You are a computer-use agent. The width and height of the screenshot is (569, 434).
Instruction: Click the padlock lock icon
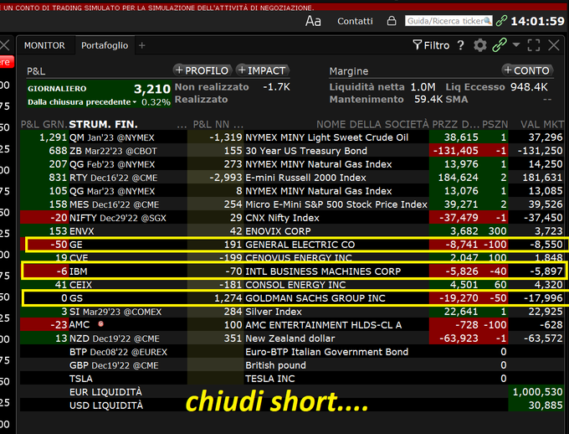pos(392,21)
